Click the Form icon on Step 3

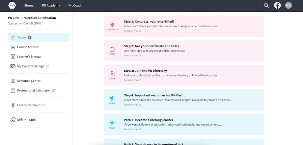tap(112, 74)
